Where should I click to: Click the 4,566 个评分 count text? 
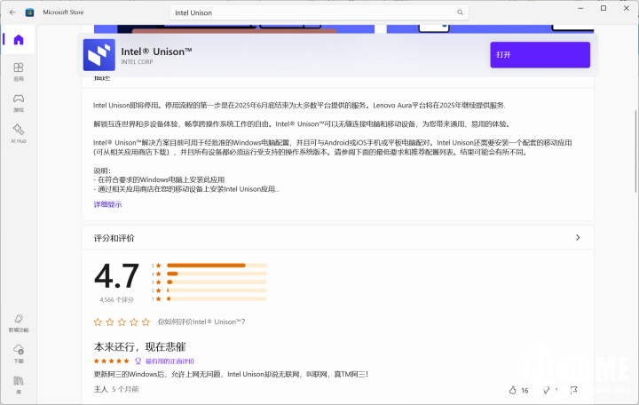point(116,300)
